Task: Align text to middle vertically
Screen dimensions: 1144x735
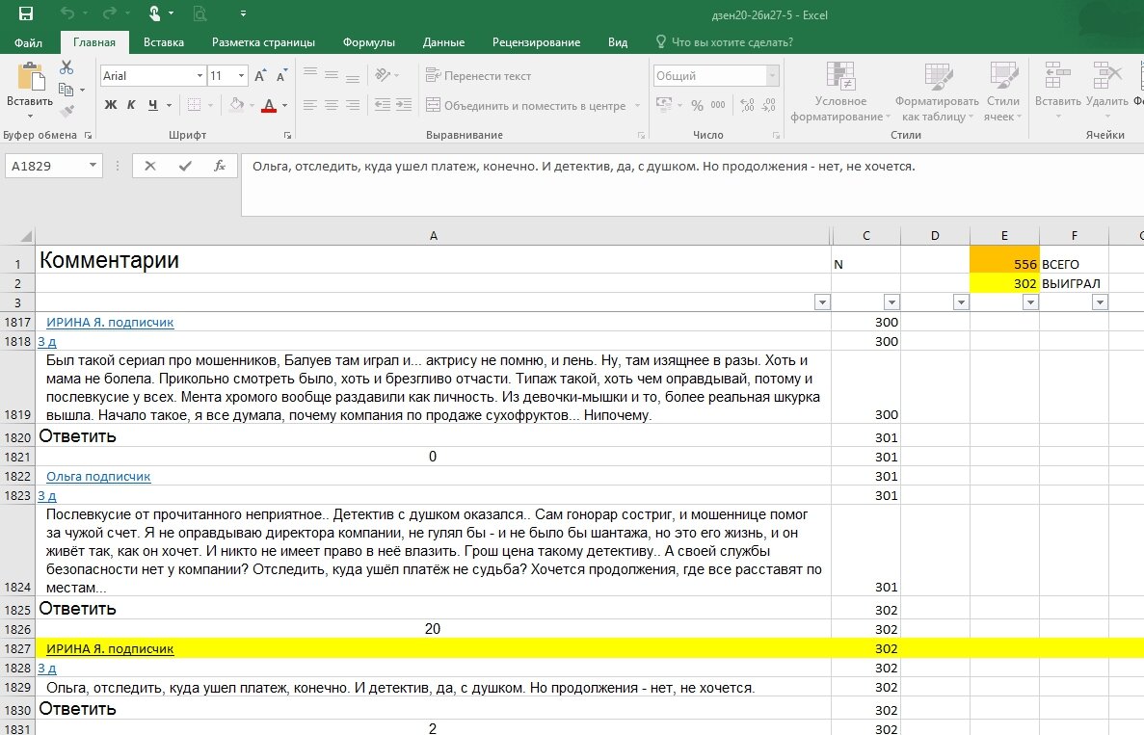Action: pyautogui.click(x=332, y=74)
